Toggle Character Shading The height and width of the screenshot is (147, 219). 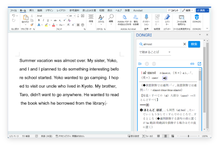click(x=78, y=25)
